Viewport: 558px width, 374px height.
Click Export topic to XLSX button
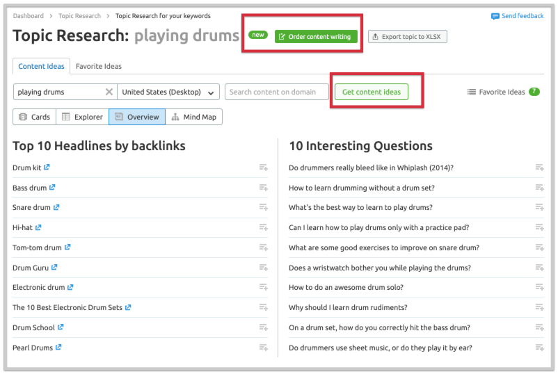coord(408,37)
